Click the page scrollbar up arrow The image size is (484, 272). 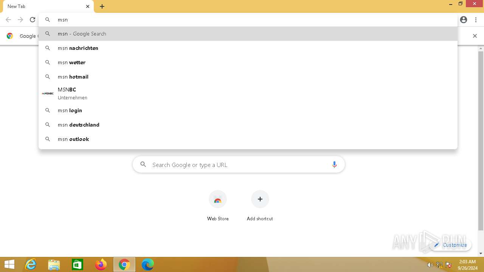(x=481, y=48)
